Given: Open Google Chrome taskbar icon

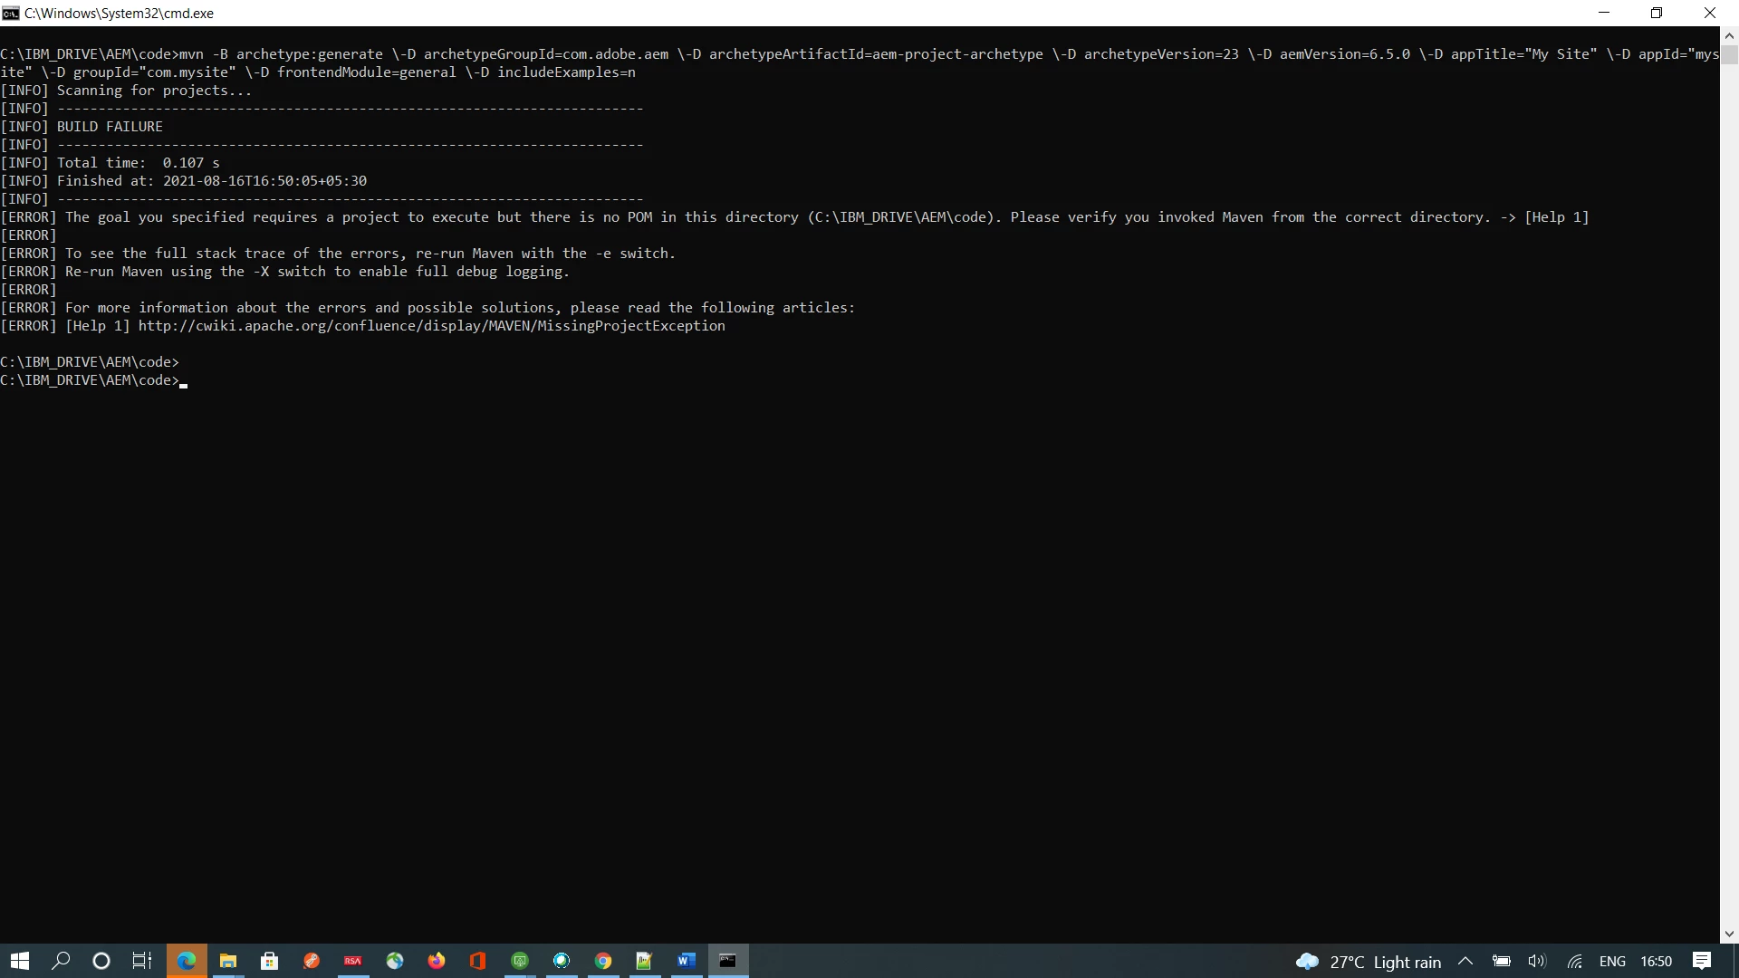Looking at the screenshot, I should tap(603, 961).
